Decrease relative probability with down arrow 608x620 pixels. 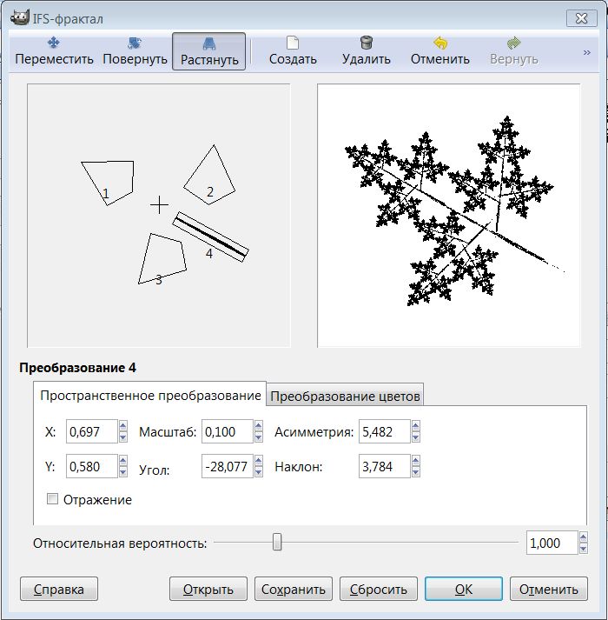[584, 549]
